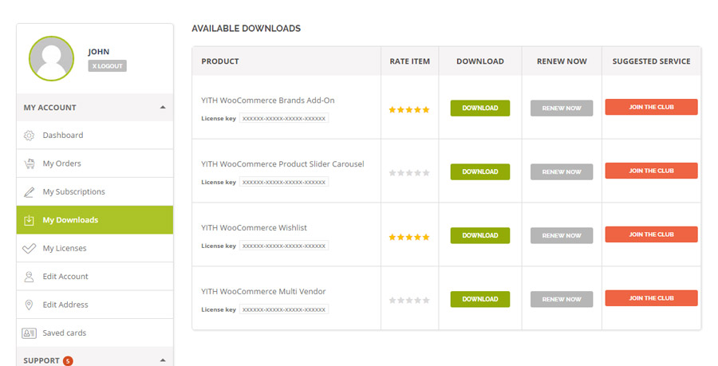Screen dimensions: 718x366
Task: Download Product Slider Carousel plugin
Action: [x=480, y=171]
